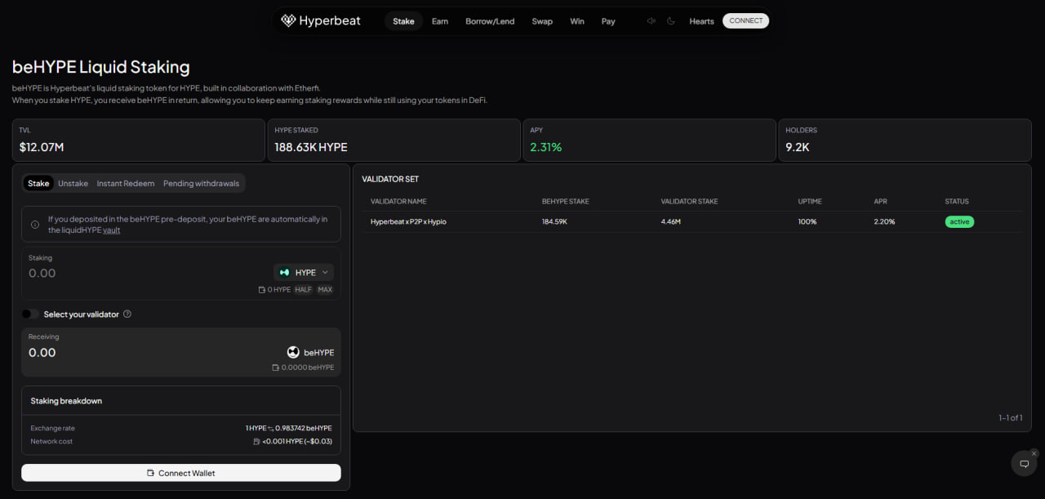Viewport: 1045px width, 499px height.
Task: Click the 9.2K holders value
Action: pos(798,148)
